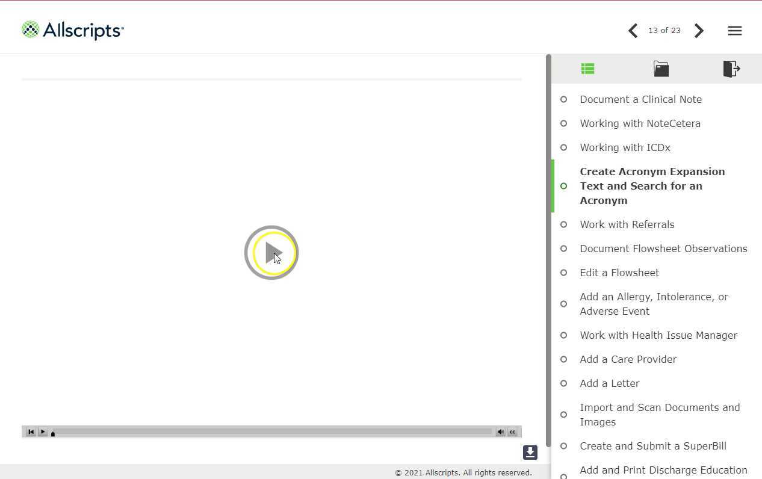Open the folder resources tab icon
The width and height of the screenshot is (762, 479).
point(661,69)
